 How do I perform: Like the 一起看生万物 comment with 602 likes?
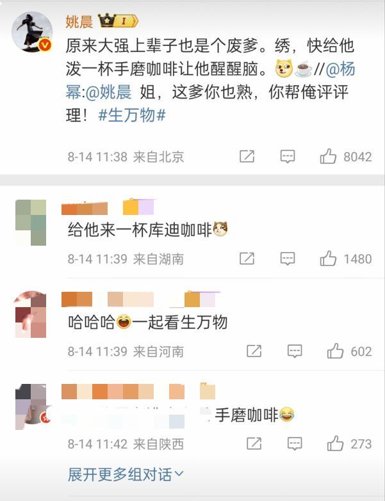tap(336, 351)
